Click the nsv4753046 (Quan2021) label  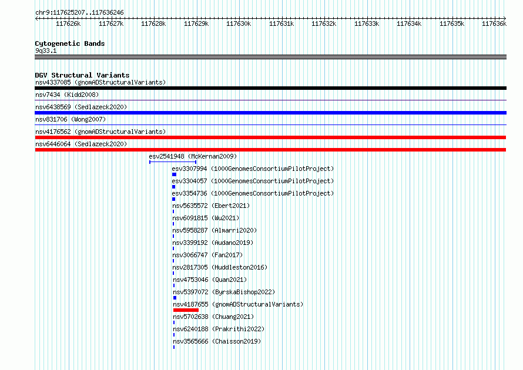(210, 280)
